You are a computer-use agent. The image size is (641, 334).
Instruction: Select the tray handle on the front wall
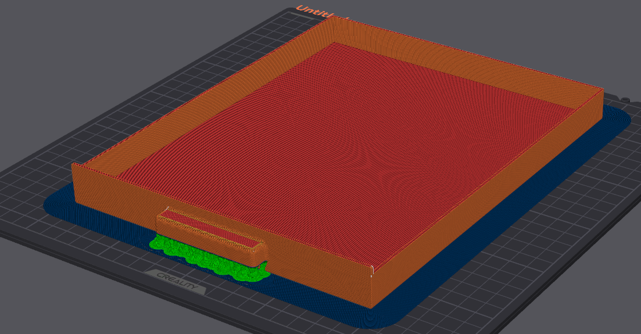(x=212, y=237)
